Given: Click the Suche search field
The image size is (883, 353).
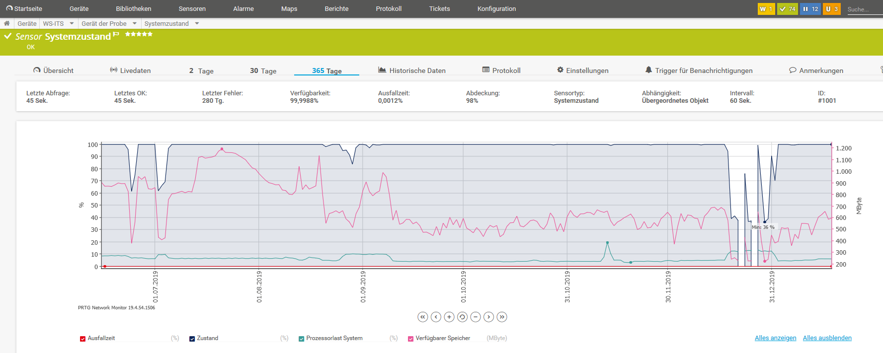Looking at the screenshot, I should [x=865, y=9].
